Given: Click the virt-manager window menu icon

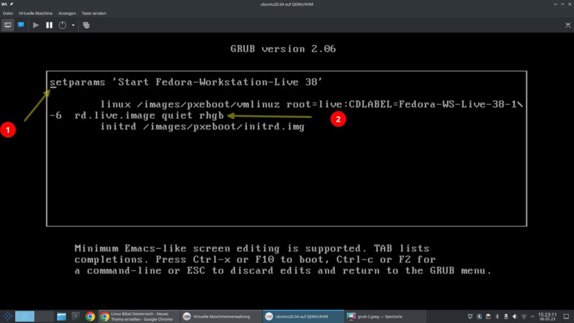Looking at the screenshot, I should coord(4,4).
